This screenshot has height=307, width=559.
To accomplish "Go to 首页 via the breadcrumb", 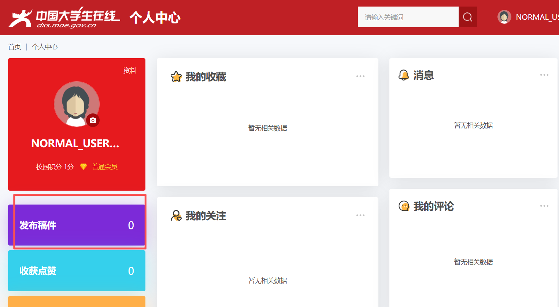I will click(14, 47).
